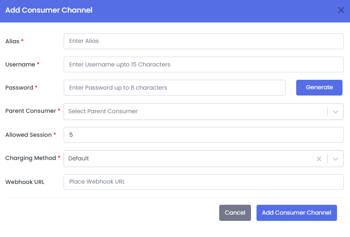Click the Webhook URL label
The height and width of the screenshot is (237, 350).
click(25, 182)
